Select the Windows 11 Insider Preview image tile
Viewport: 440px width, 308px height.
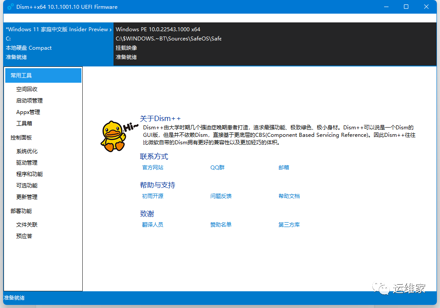coord(59,44)
